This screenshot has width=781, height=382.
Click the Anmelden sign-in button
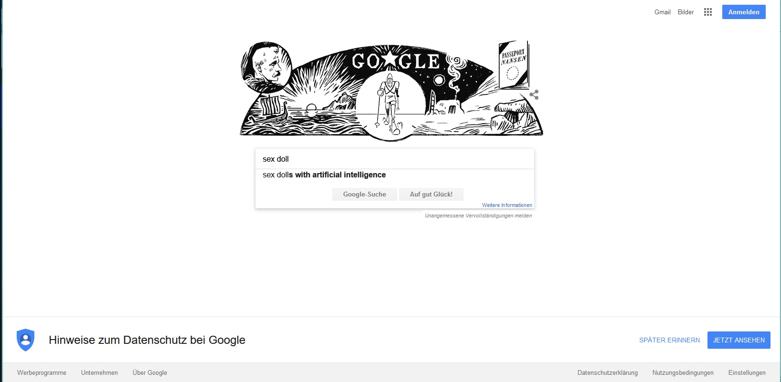[744, 12]
